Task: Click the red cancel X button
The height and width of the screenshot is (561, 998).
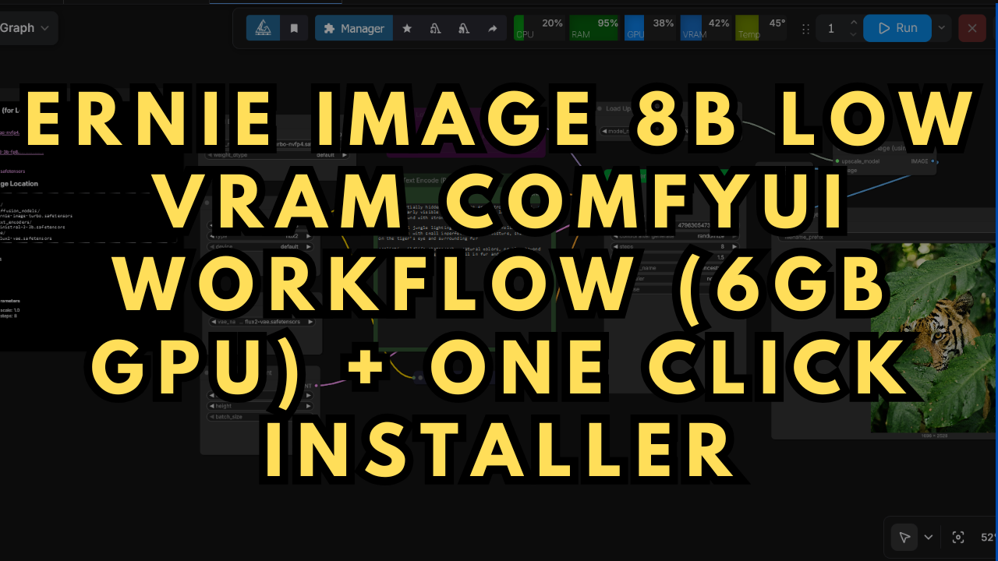Action: click(x=971, y=28)
